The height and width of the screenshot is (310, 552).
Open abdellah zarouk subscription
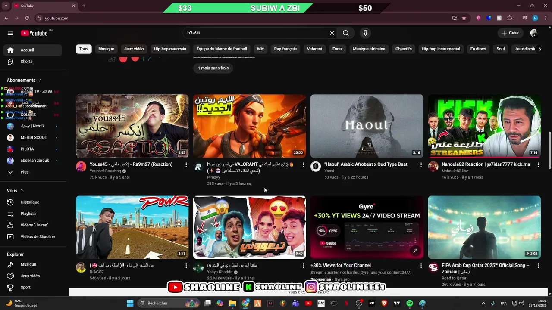(33, 161)
